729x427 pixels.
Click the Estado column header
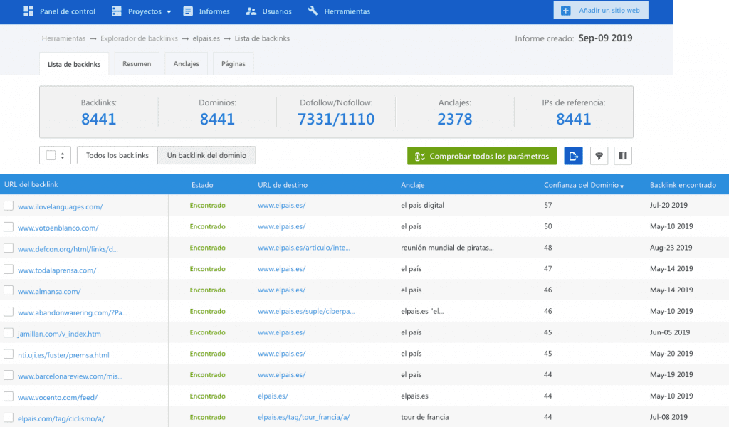pyautogui.click(x=202, y=185)
